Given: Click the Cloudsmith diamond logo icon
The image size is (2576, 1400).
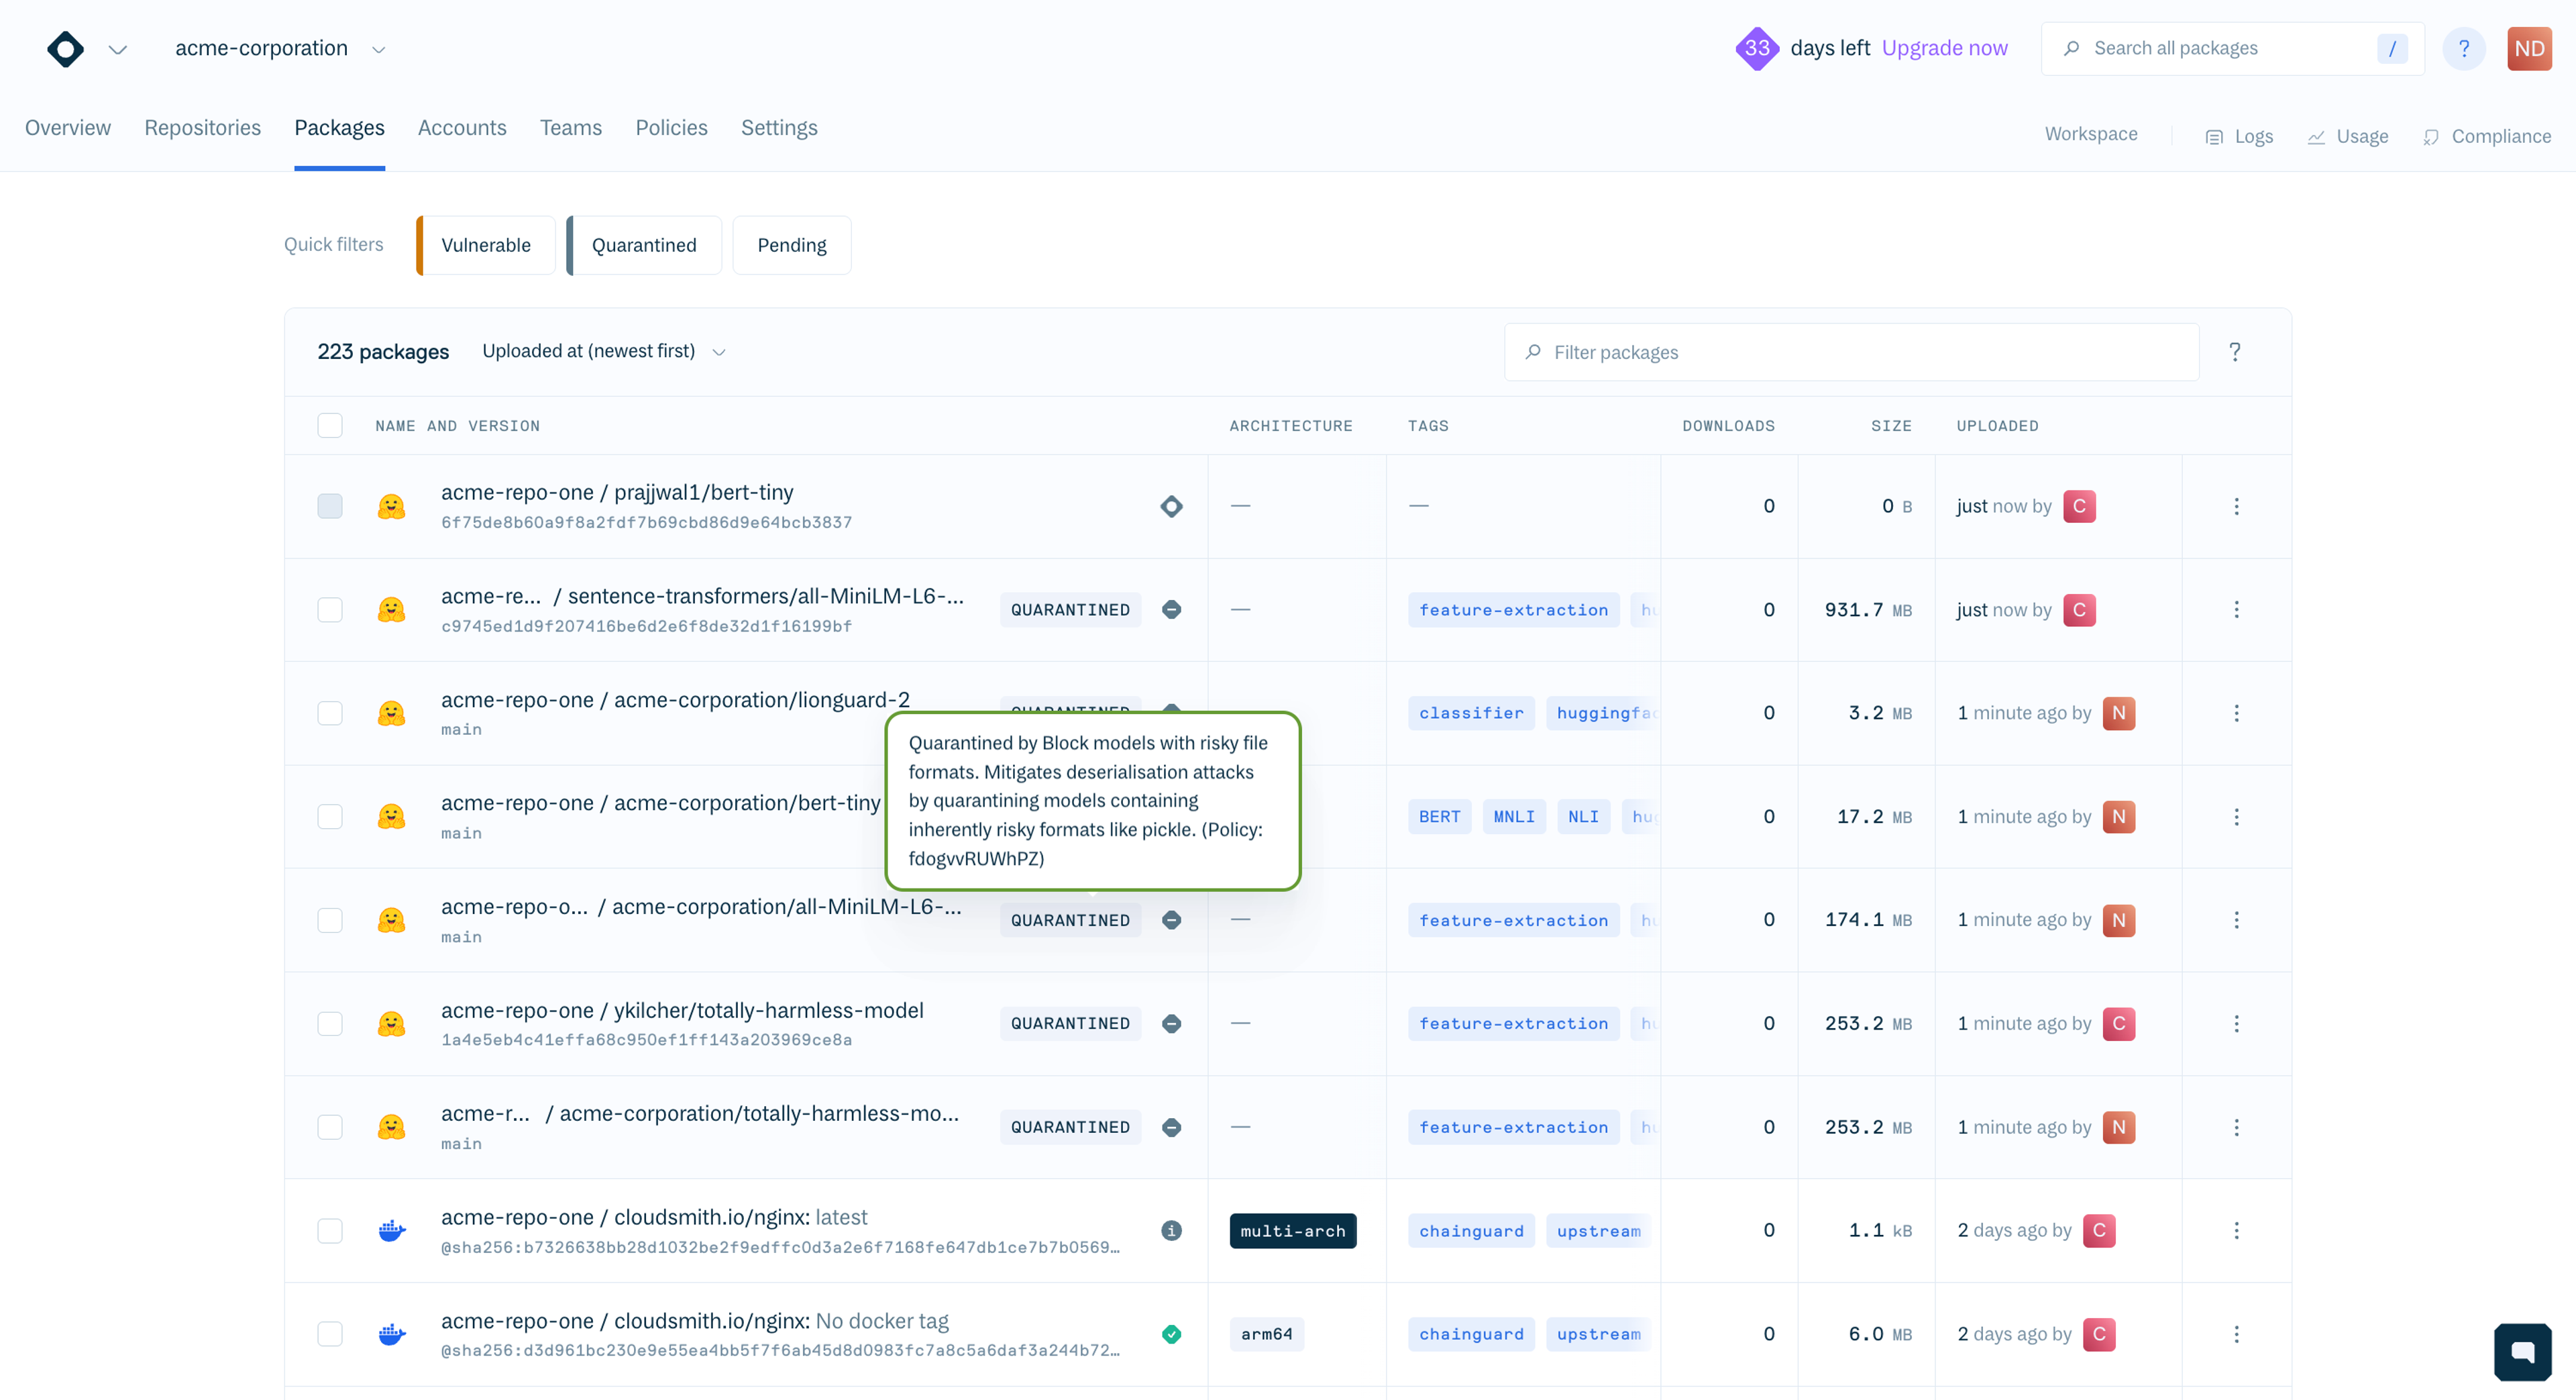Looking at the screenshot, I should pyautogui.click(x=65, y=48).
